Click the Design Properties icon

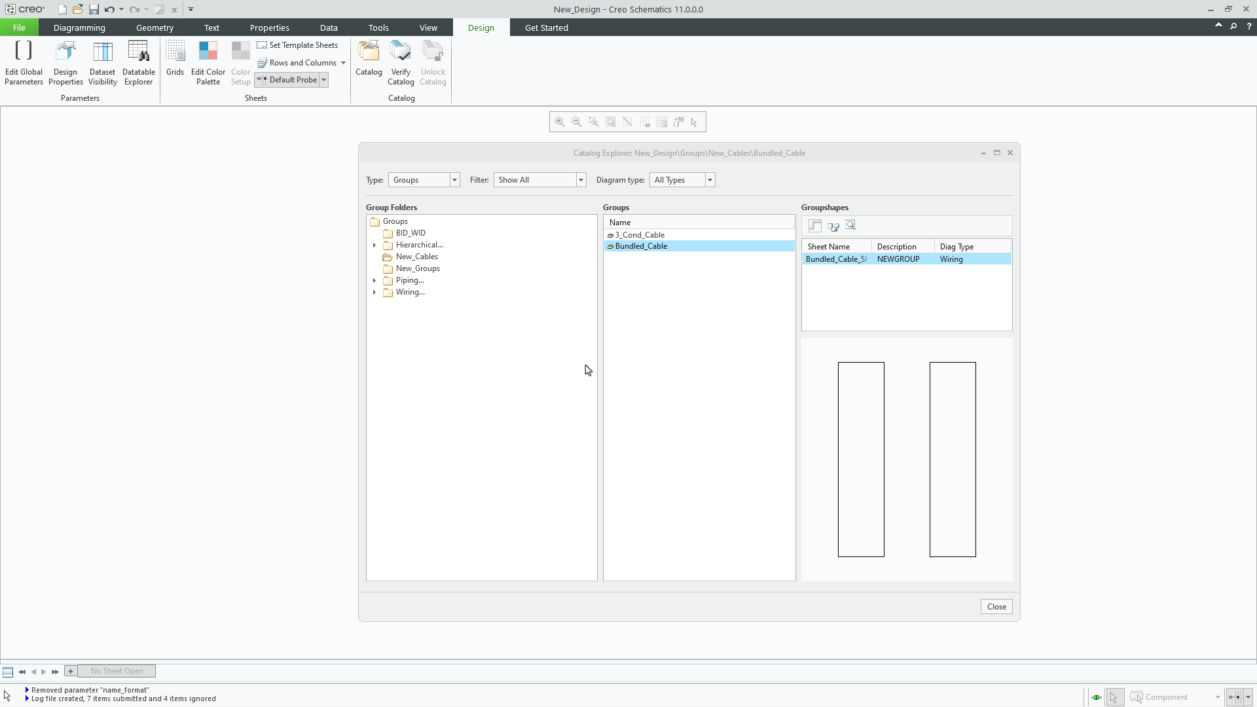[65, 62]
